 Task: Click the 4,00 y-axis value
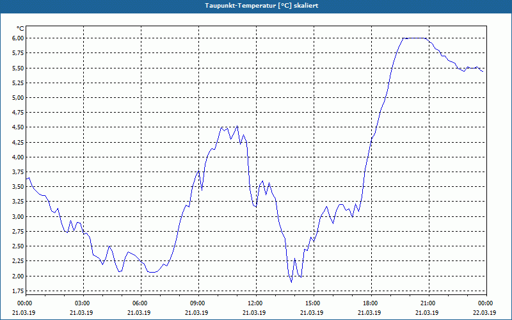point(18,157)
